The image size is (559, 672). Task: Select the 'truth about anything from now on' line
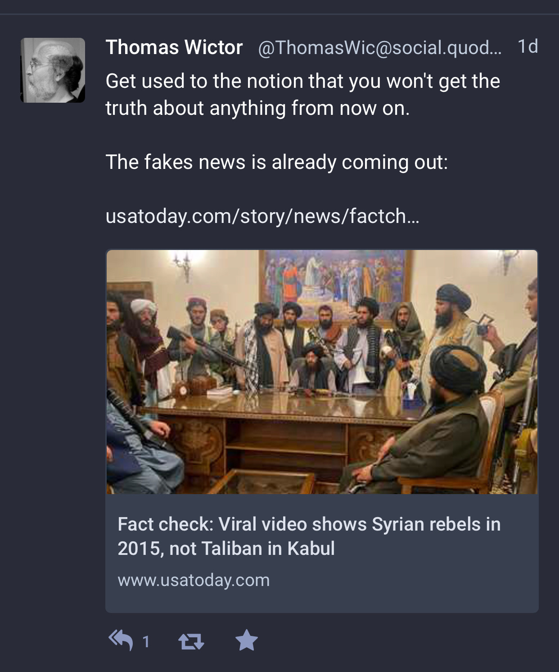pos(257,108)
